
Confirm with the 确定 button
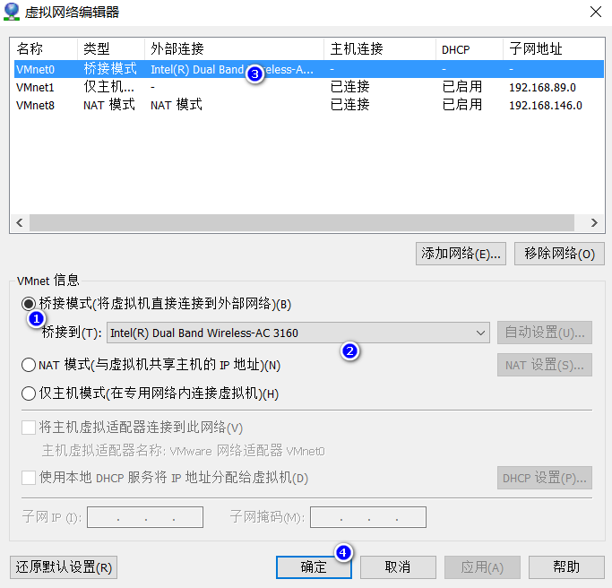314,567
